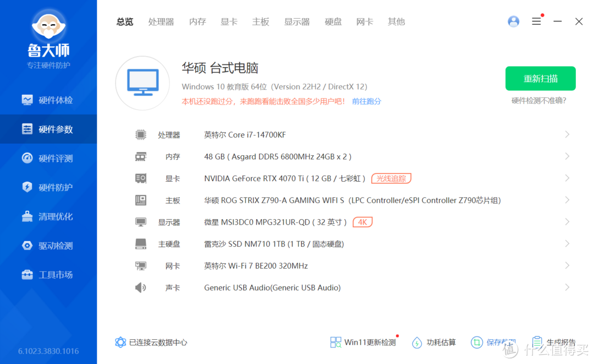Click the 华硕 台式电脑 title

pos(219,68)
